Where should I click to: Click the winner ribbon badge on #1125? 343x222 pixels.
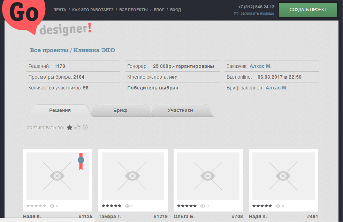coord(81,162)
